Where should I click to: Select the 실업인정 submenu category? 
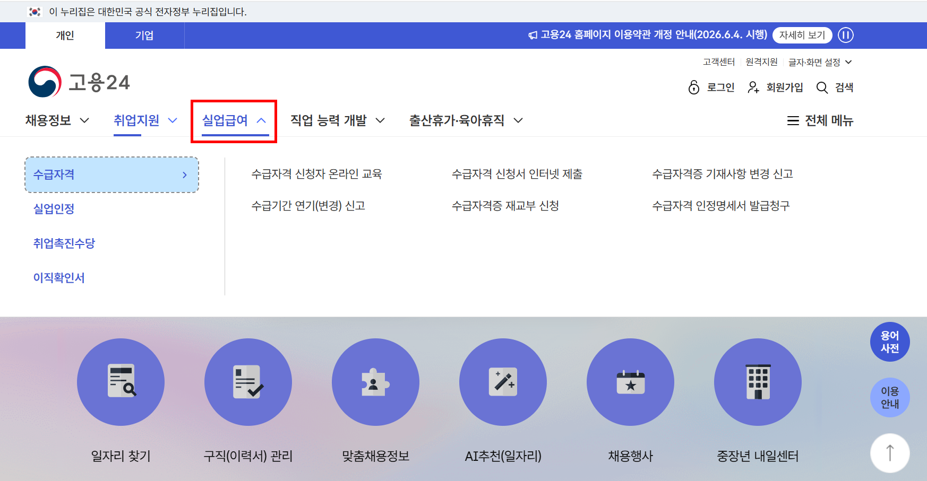54,209
